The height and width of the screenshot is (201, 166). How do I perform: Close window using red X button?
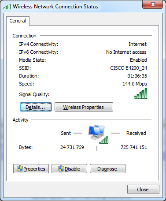(153, 4)
